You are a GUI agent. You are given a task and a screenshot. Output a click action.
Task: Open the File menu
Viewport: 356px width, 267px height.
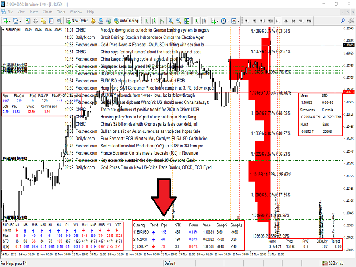pyautogui.click(x=10, y=12)
